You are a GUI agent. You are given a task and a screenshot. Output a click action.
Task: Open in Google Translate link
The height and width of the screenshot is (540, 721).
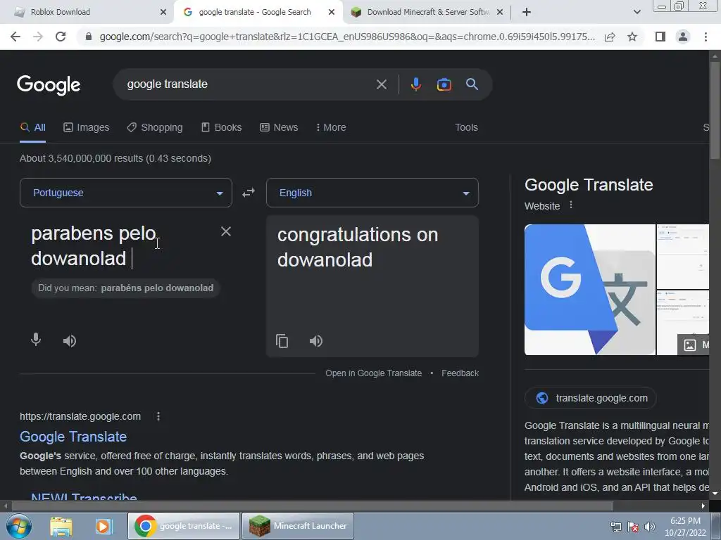tap(373, 373)
